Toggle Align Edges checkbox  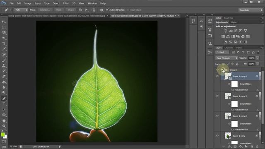128,10
